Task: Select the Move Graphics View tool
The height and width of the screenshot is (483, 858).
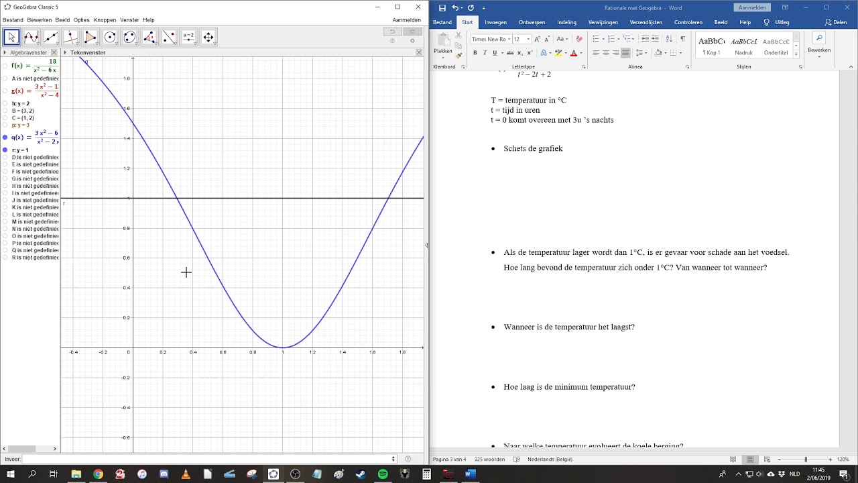Action: tap(208, 38)
